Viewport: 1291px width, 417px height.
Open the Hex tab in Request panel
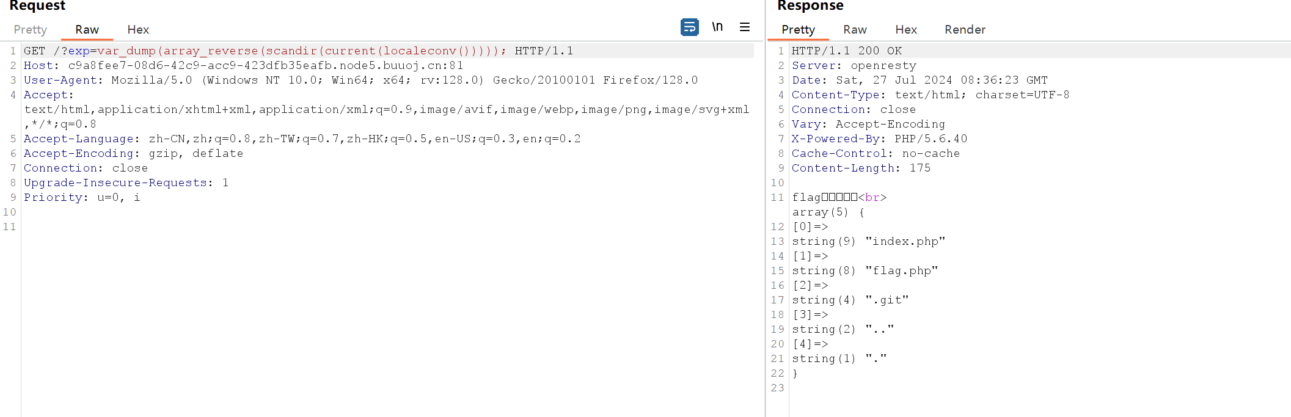138,29
